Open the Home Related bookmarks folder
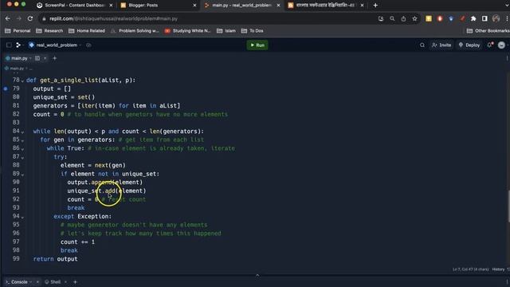The height and width of the screenshot is (287, 510). coord(87,30)
